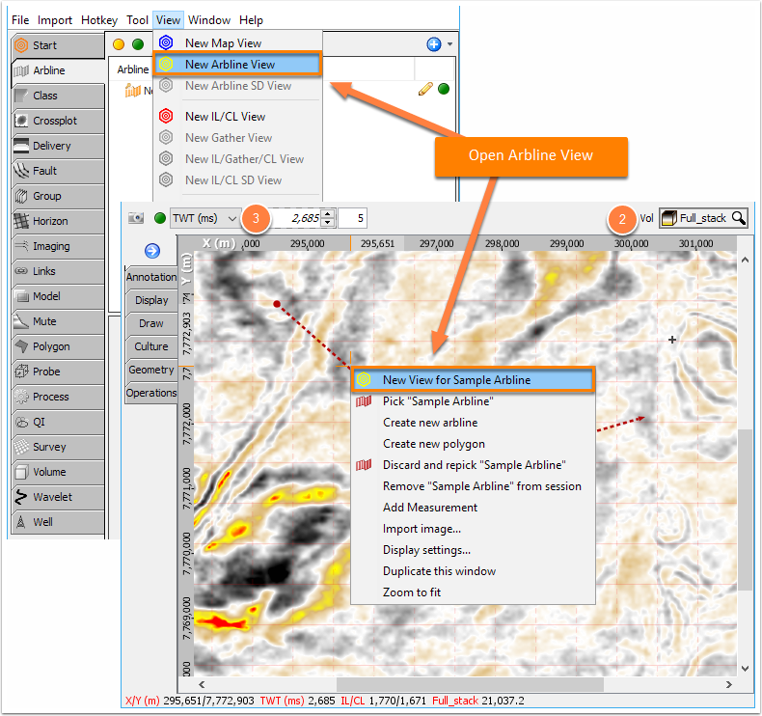
Task: Open the File menu
Action: 20,20
